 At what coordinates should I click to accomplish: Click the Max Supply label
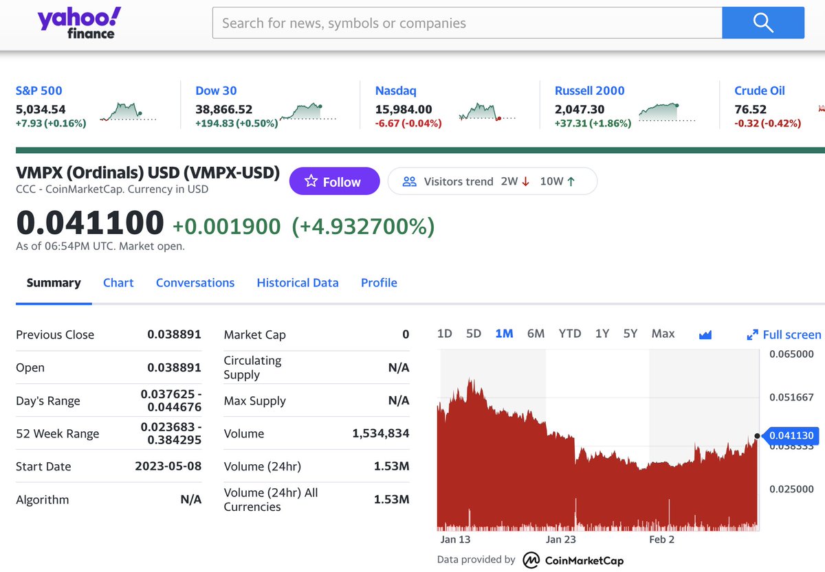tap(255, 401)
